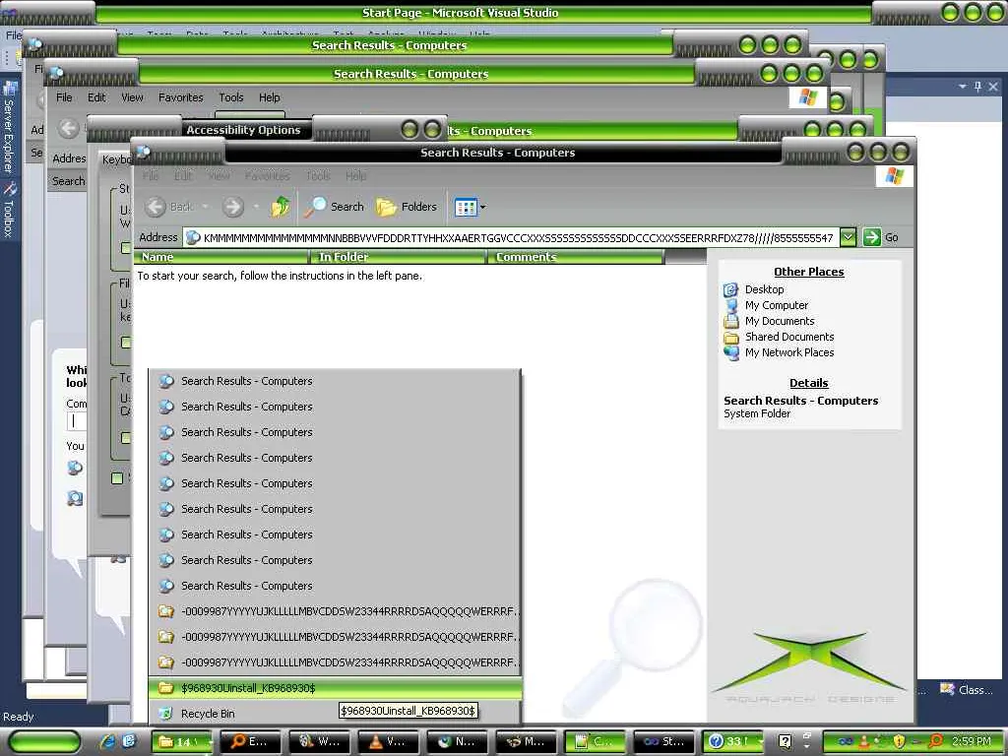Click the My Network Places icon
Screen dimensions: 1008x756
(x=731, y=352)
